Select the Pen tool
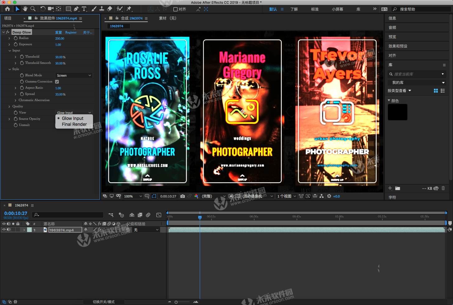Viewport: 453px width, 305px height. tap(76, 9)
